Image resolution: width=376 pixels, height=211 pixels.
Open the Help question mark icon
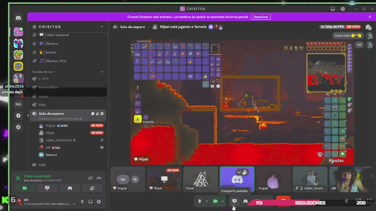[343, 9]
